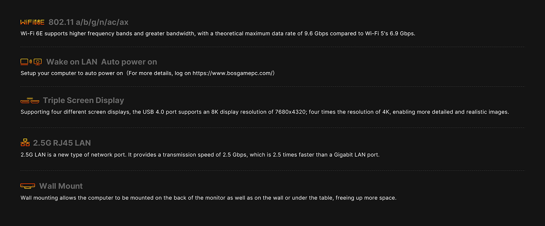Click the 2.5 Gbps transmission speed description
The image size is (545, 226).
point(200,155)
